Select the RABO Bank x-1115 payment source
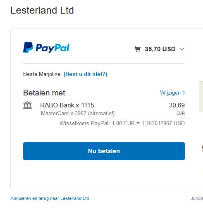Viewport: 203px width, 214px height. (67, 105)
